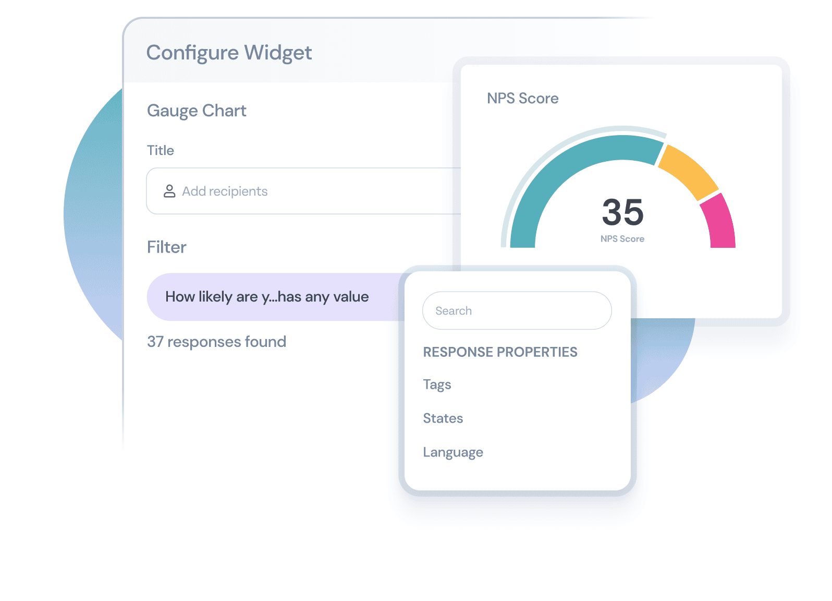Click the Gauge Chart heading
This screenshot has width=832, height=601.
pos(197,111)
